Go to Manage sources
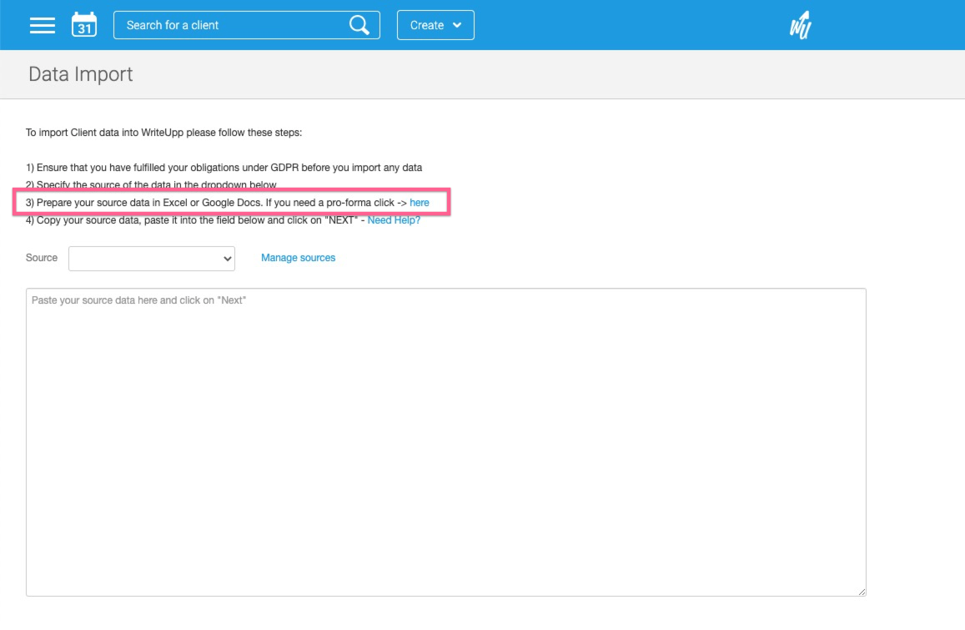 [298, 258]
